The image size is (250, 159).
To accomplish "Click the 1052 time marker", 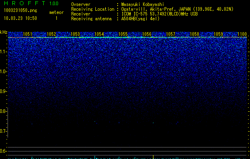I will (x=52, y=34).
